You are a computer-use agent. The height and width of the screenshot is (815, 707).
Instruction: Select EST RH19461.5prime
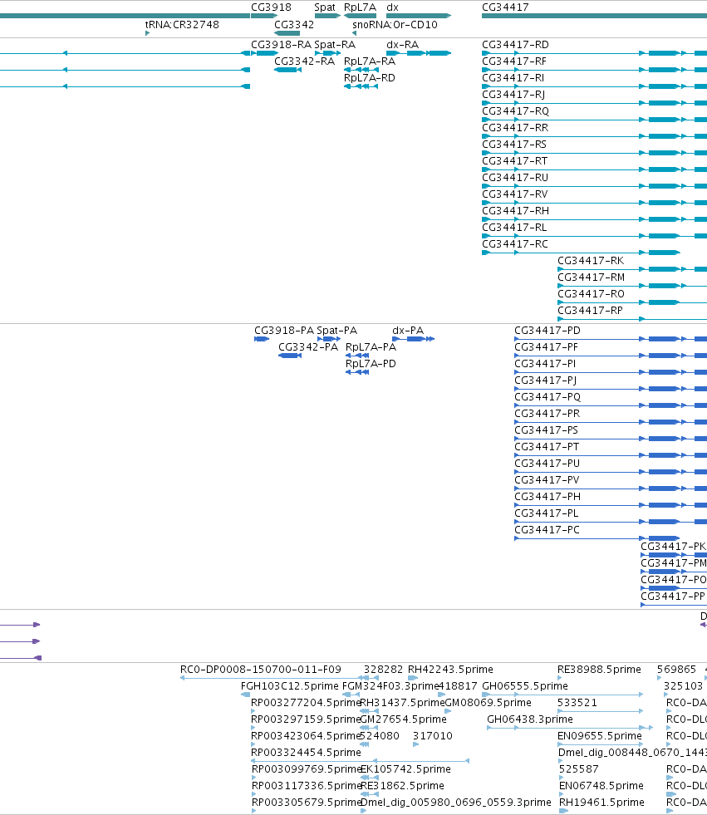pos(601,803)
